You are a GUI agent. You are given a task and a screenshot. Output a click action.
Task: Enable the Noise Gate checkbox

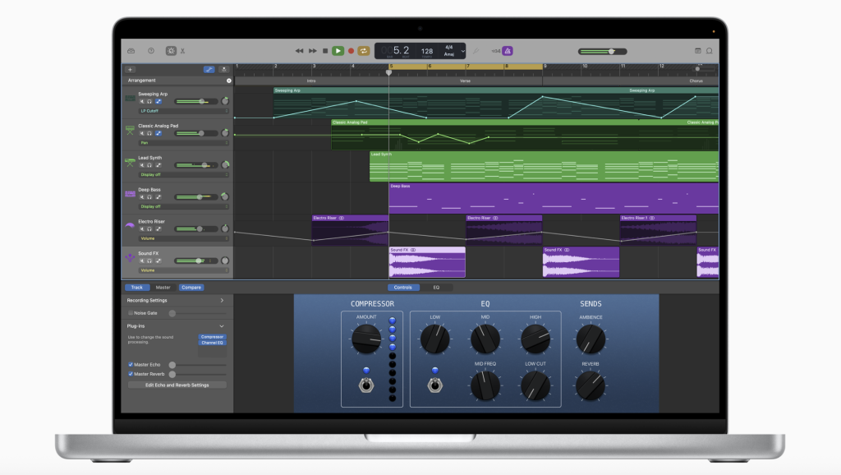click(131, 313)
